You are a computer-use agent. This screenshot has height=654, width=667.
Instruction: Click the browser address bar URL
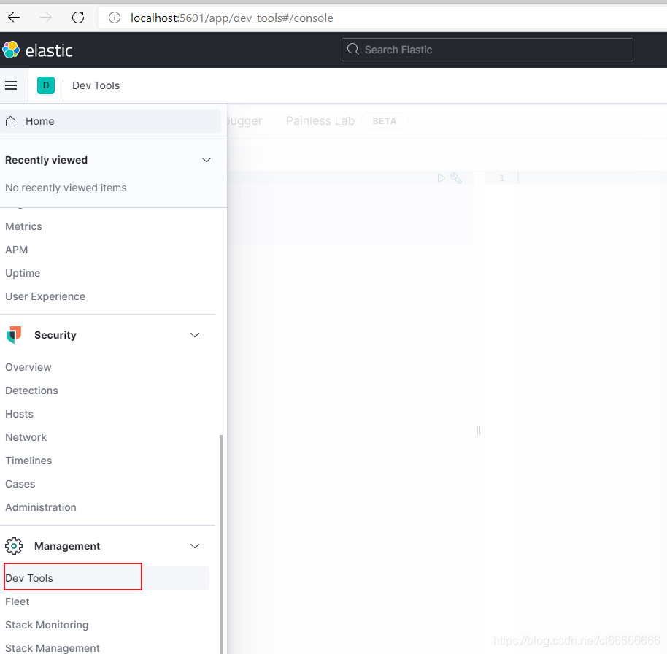(x=232, y=18)
